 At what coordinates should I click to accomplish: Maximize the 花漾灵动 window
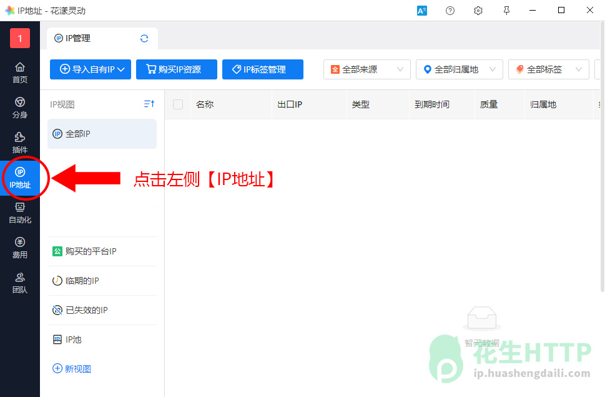[x=561, y=11]
